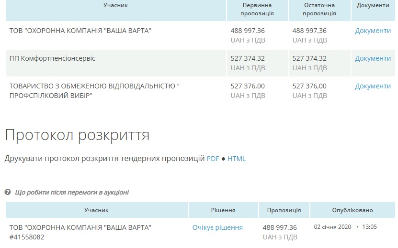398x248 pixels.
Task: Select the participant code #41558082
Action: (27, 237)
